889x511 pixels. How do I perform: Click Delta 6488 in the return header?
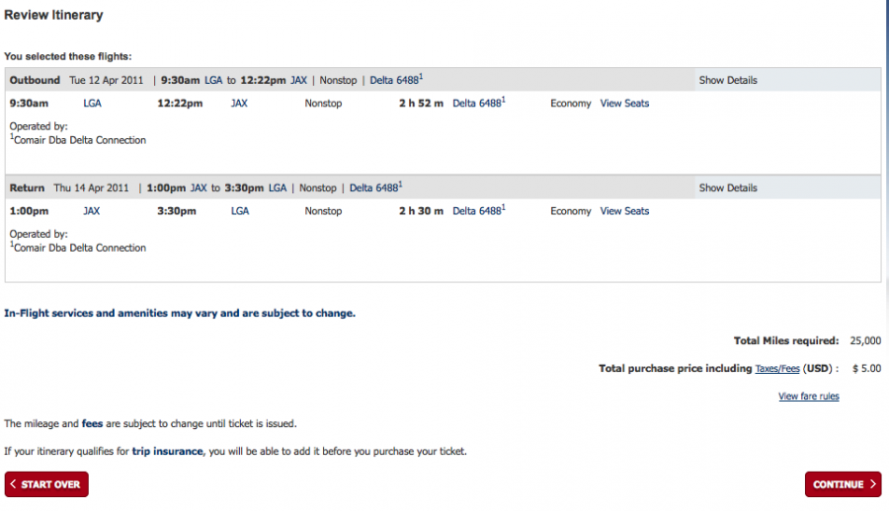coord(374,187)
